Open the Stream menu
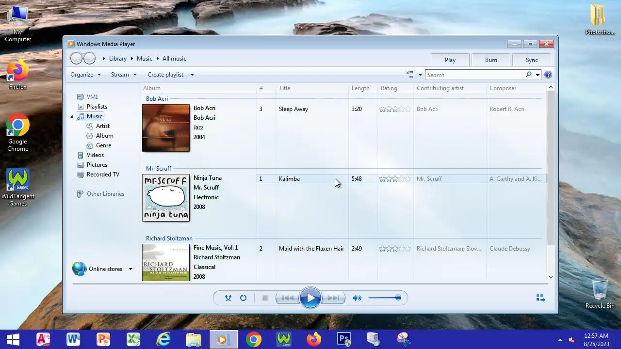 pos(124,75)
